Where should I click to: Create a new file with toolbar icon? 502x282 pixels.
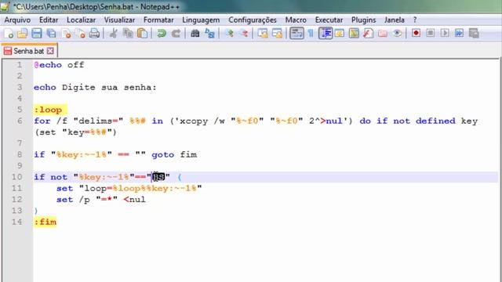tap(9, 33)
